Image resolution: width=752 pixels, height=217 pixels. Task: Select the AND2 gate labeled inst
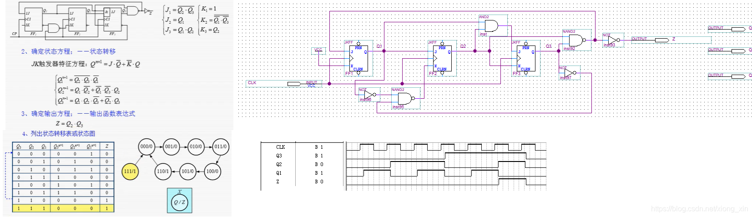(491, 25)
